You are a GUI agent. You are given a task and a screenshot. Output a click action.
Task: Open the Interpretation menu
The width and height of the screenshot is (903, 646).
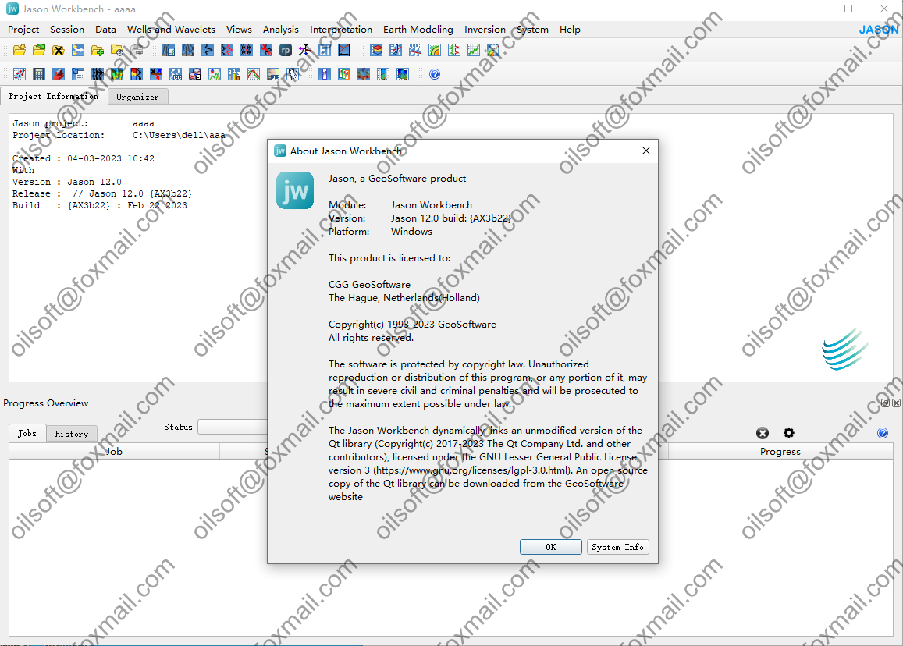click(341, 30)
